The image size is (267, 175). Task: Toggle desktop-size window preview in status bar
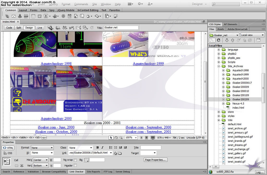point(153,137)
